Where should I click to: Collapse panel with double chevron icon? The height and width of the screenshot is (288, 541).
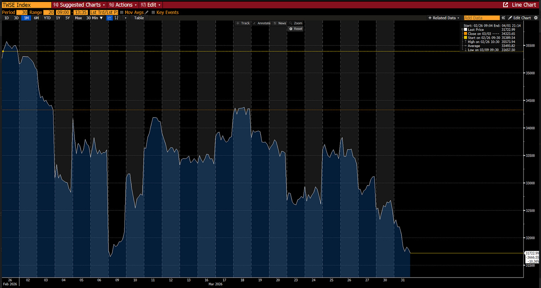point(503,18)
